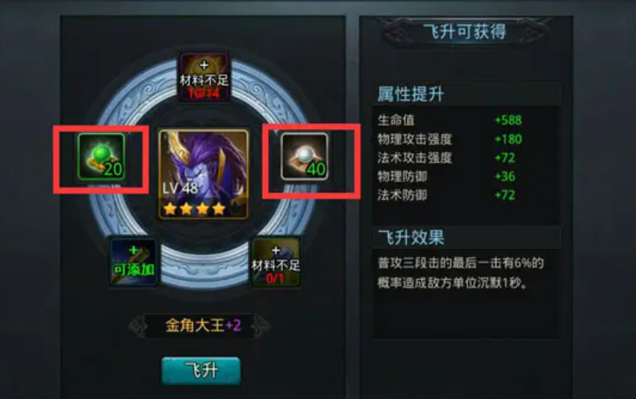Click the 金角大王+2 name label
The image size is (636, 399).
click(203, 325)
